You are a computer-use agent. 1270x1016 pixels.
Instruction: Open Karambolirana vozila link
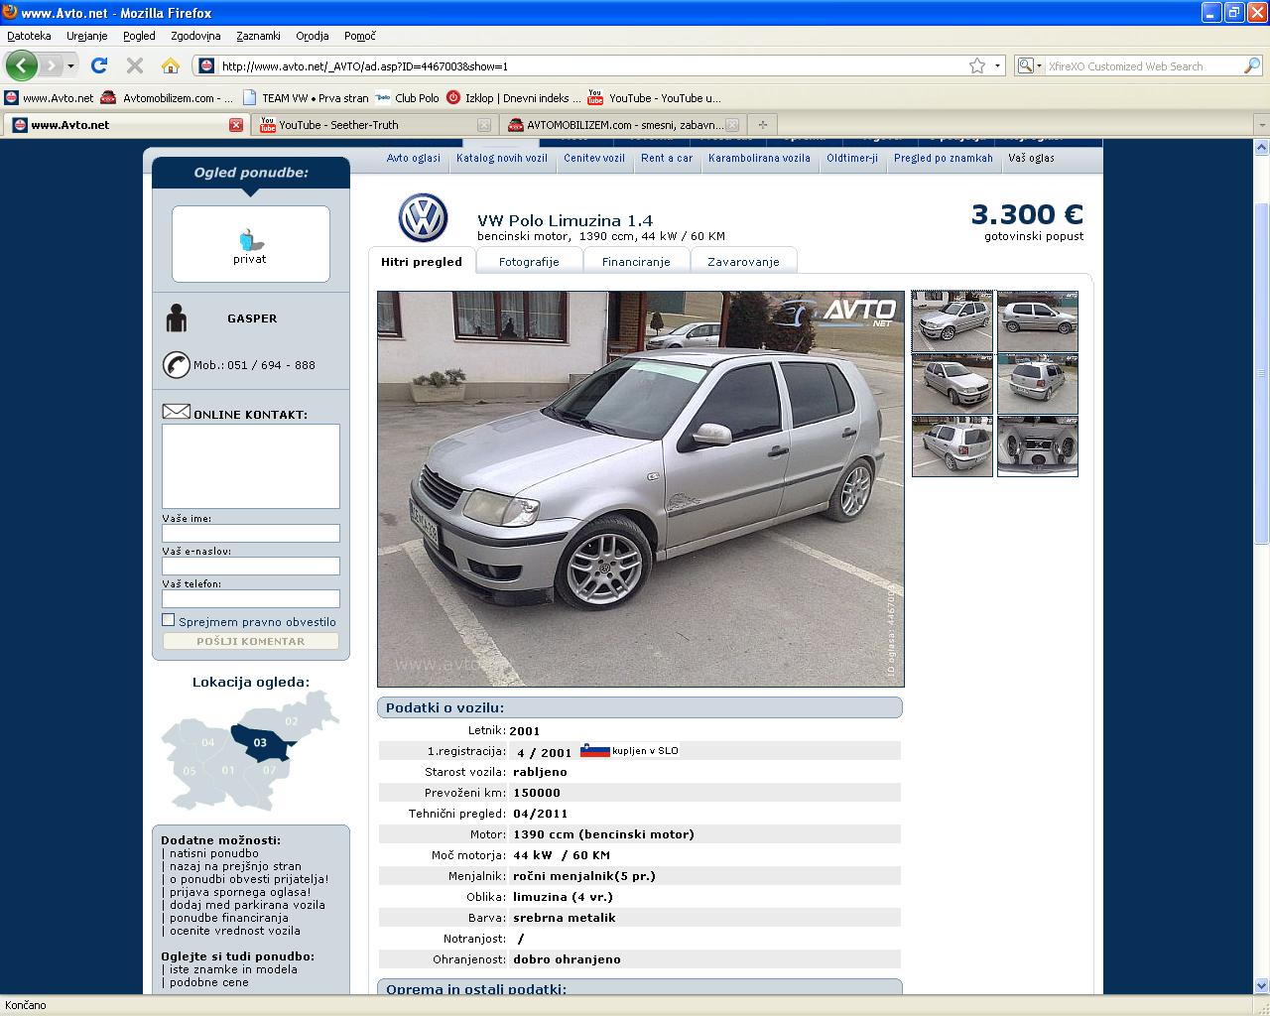759,159
